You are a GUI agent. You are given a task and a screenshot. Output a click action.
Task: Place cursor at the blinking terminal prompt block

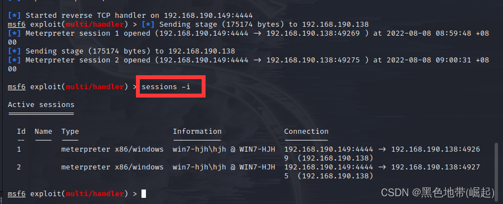pyautogui.click(x=144, y=194)
